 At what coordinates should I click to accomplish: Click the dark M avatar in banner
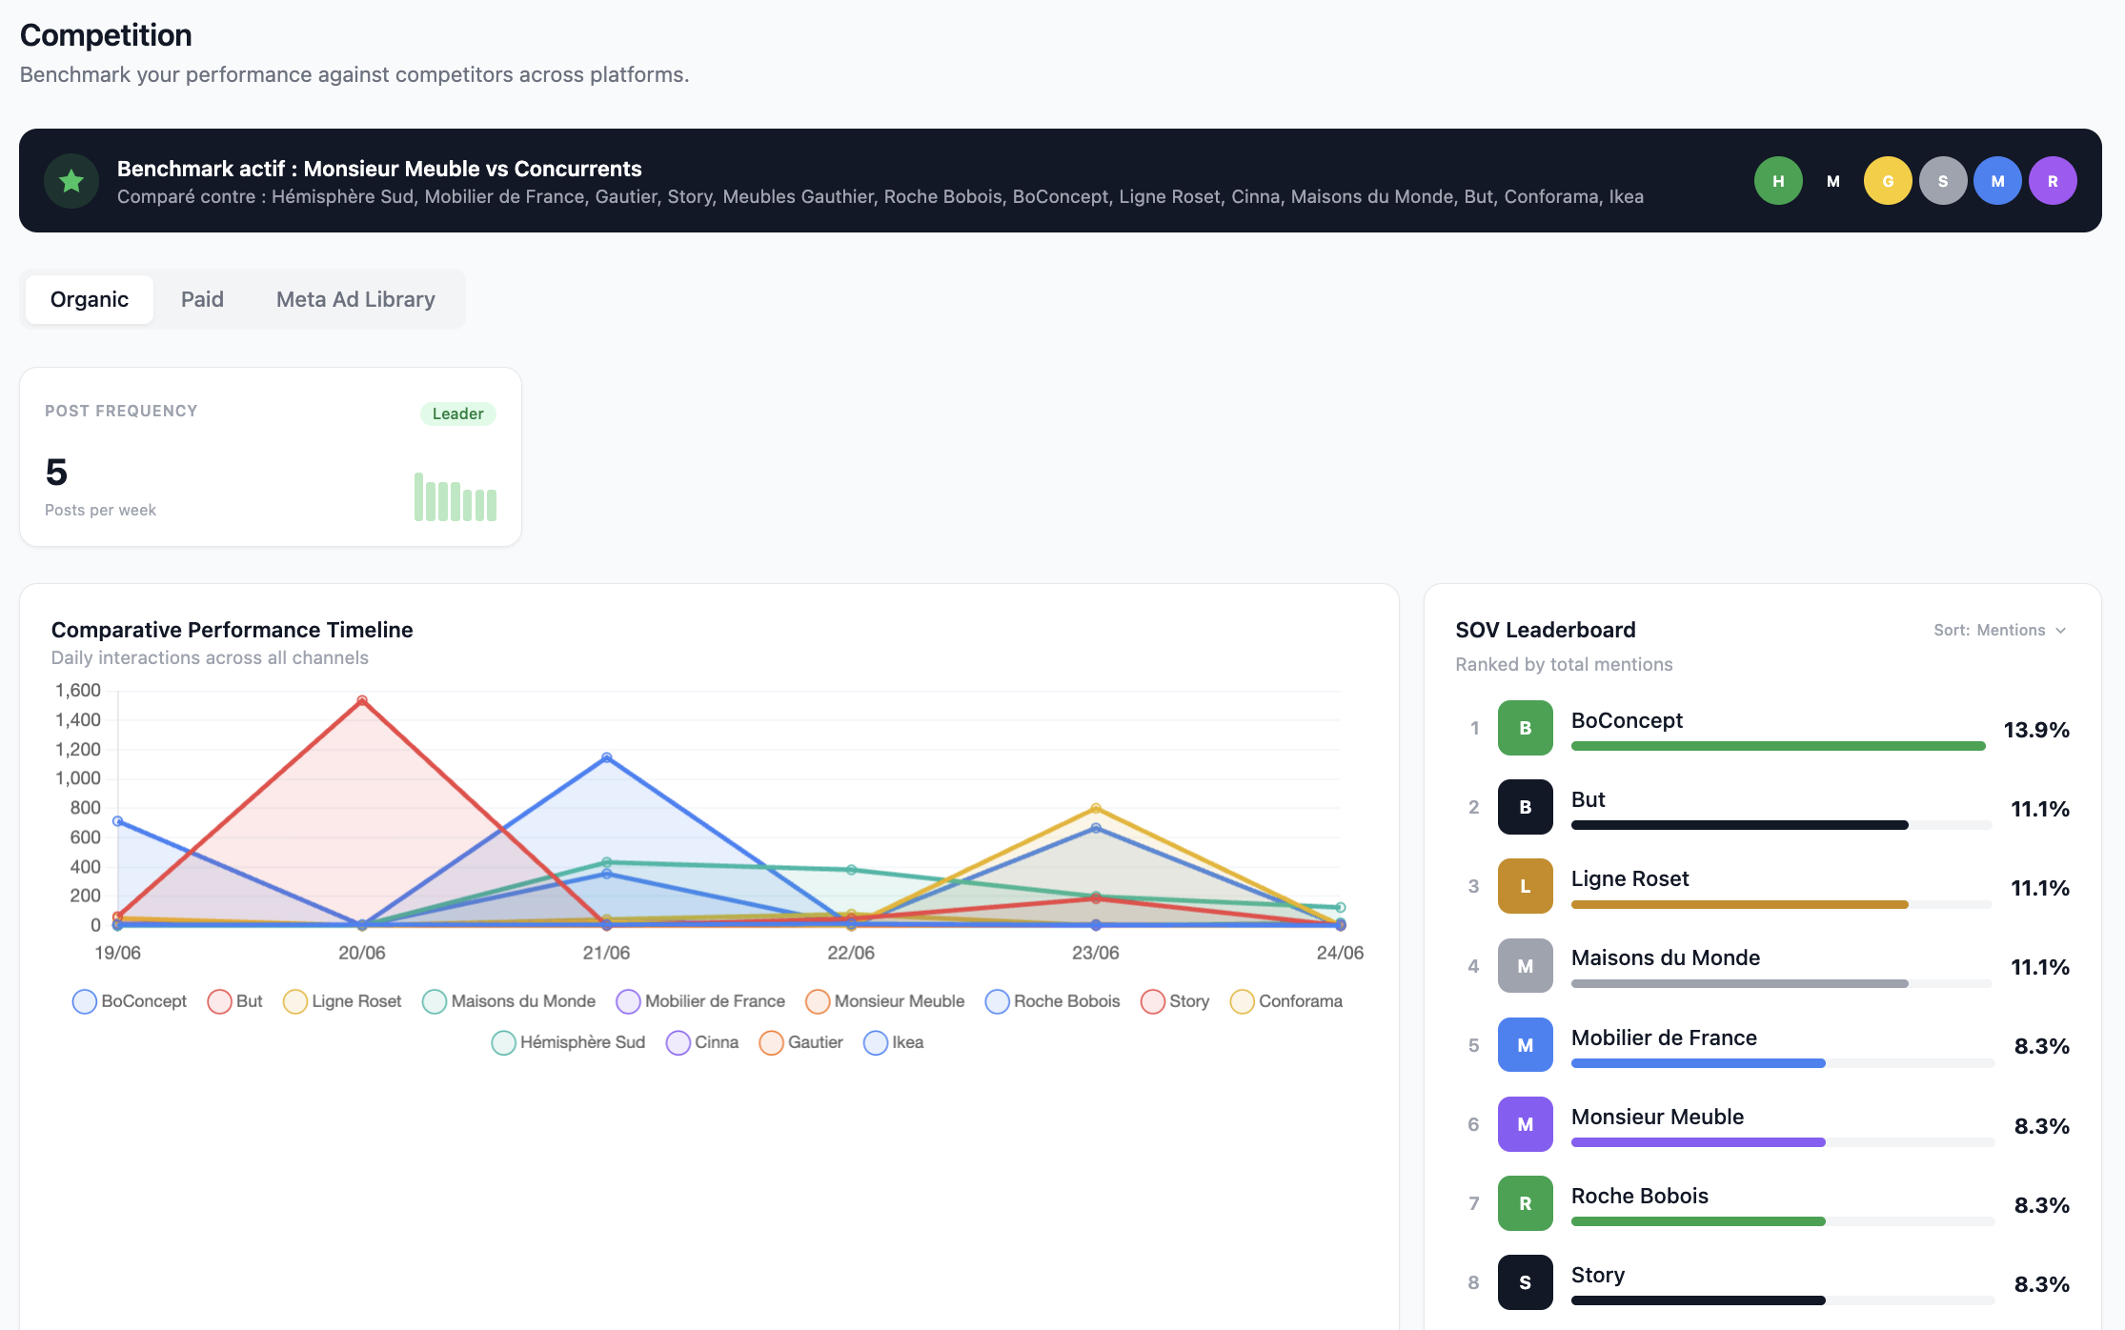tap(1833, 181)
